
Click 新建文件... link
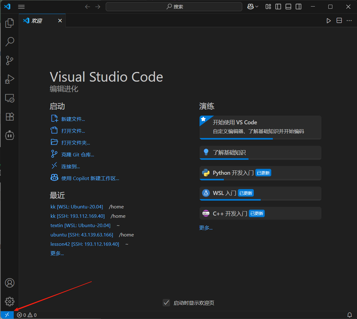73,119
